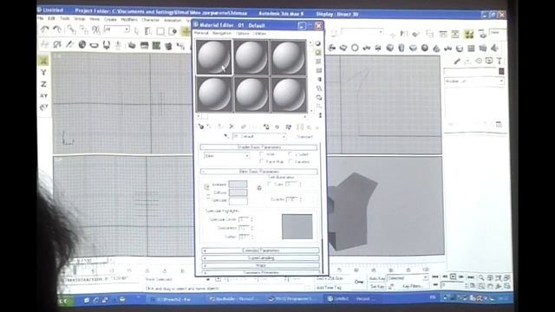Select the Select and Link tool
555x312 pixels.
tap(71, 30)
